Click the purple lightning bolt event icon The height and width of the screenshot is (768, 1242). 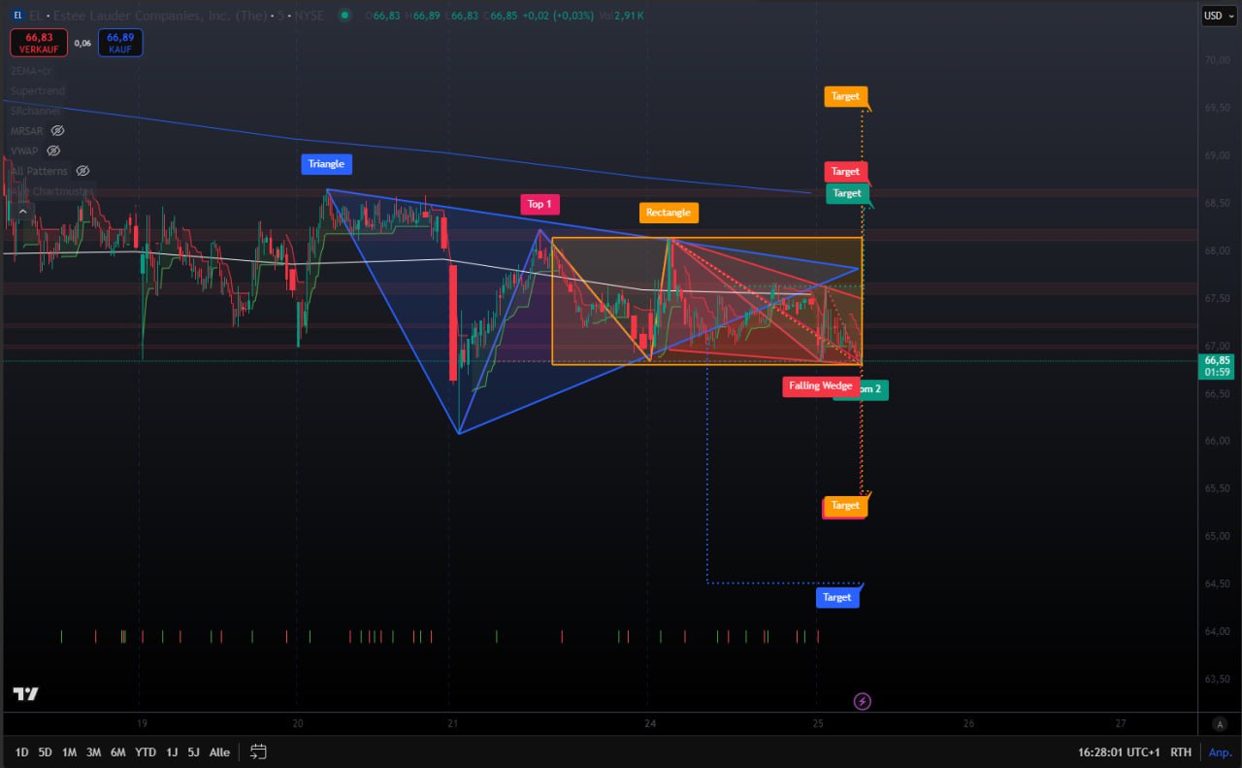861,701
